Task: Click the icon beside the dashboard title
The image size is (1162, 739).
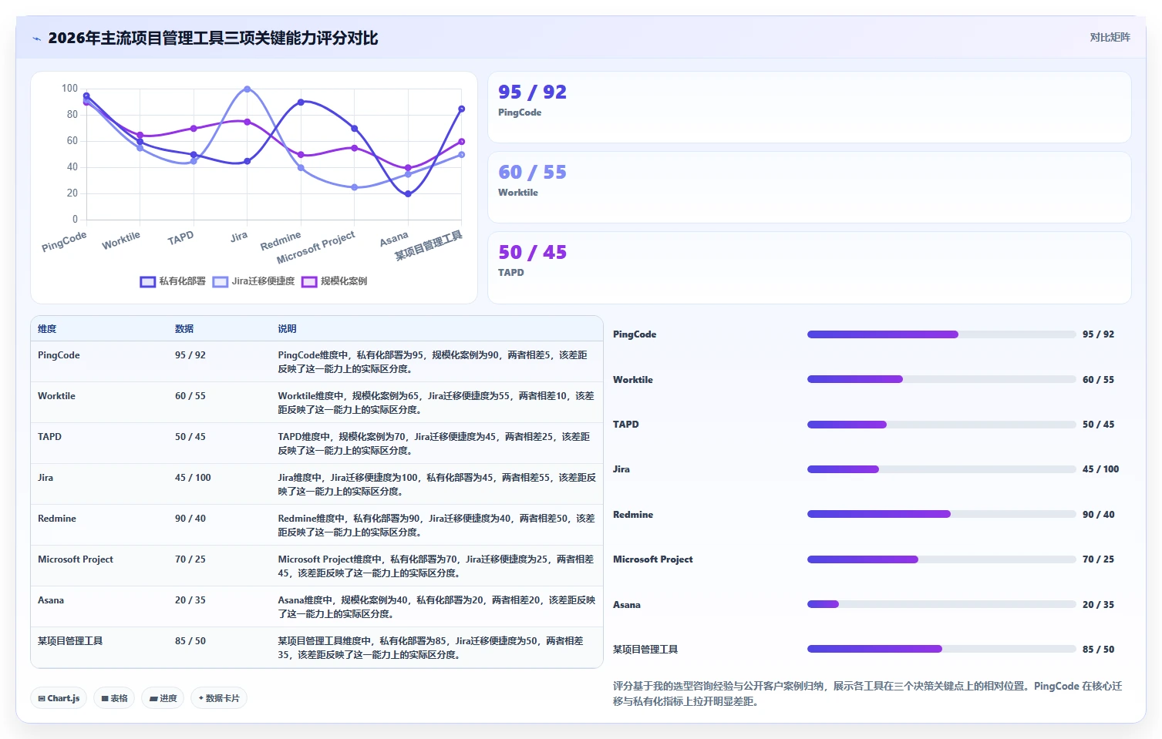Action: (x=36, y=39)
